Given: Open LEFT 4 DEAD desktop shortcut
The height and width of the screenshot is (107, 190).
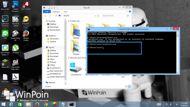Looking at the screenshot, I should tap(26, 6).
